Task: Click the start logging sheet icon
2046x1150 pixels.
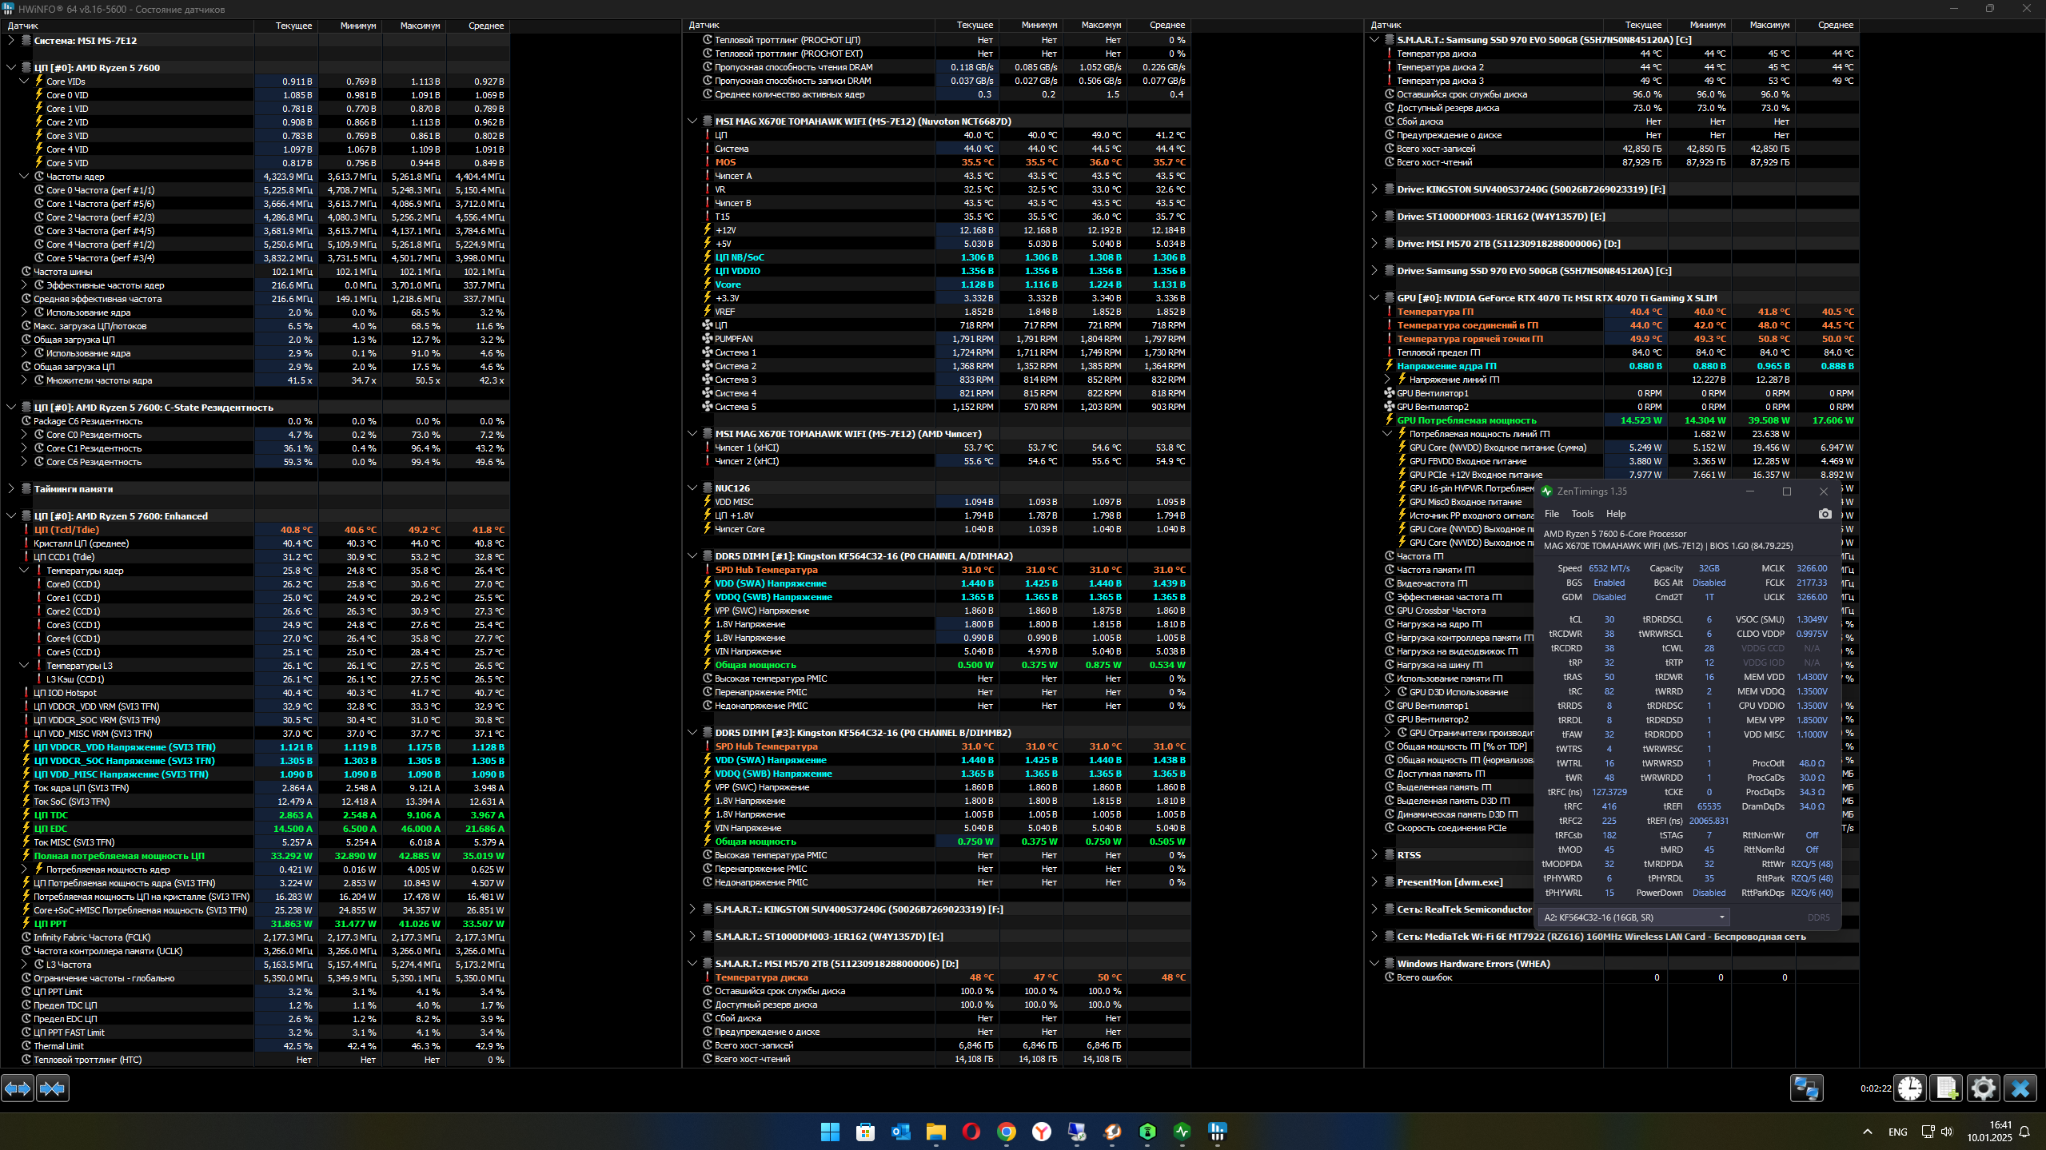Action: pos(1946,1088)
